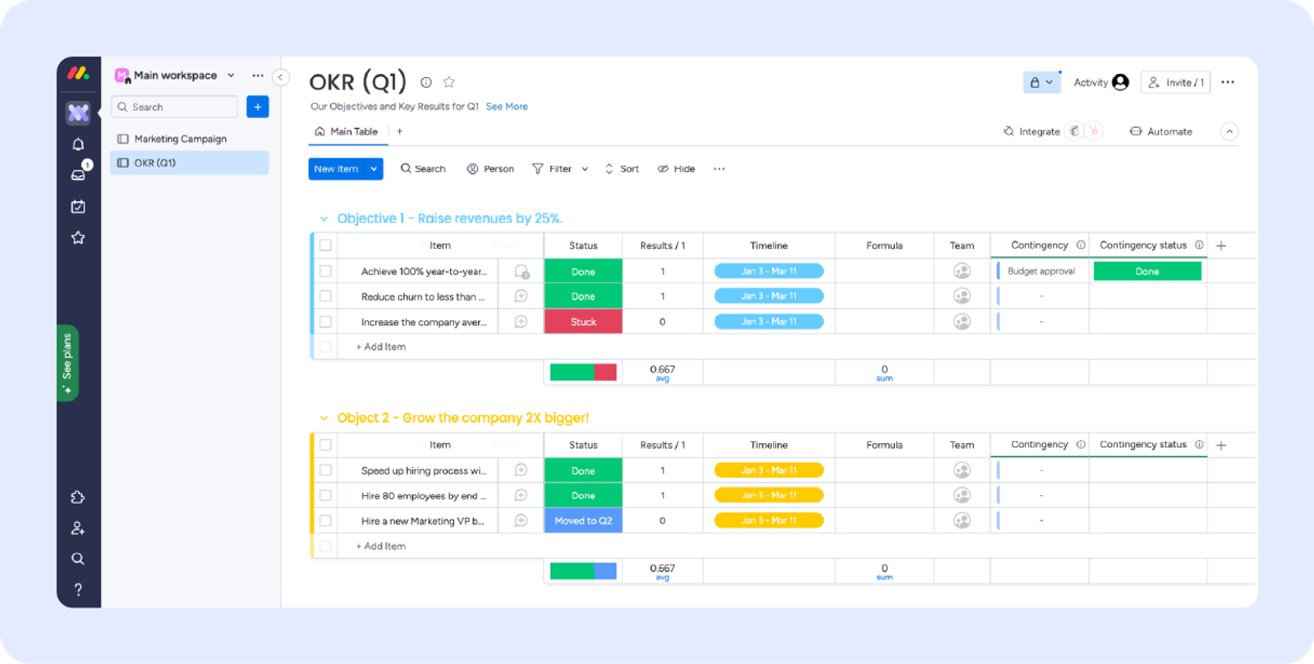The width and height of the screenshot is (1314, 664).
Task: Open conversation for Reduce churn item
Action: click(x=521, y=296)
